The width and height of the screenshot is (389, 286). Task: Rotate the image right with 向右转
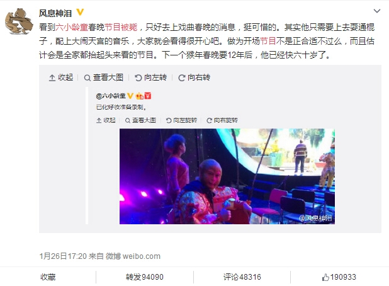point(194,77)
